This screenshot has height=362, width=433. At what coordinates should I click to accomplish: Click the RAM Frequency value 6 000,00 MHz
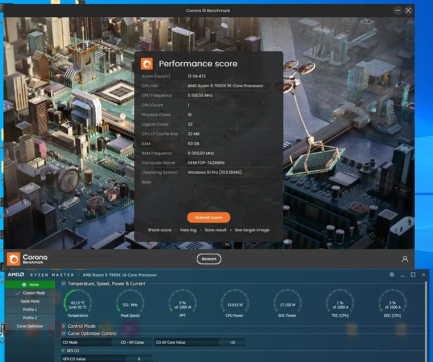[201, 153]
